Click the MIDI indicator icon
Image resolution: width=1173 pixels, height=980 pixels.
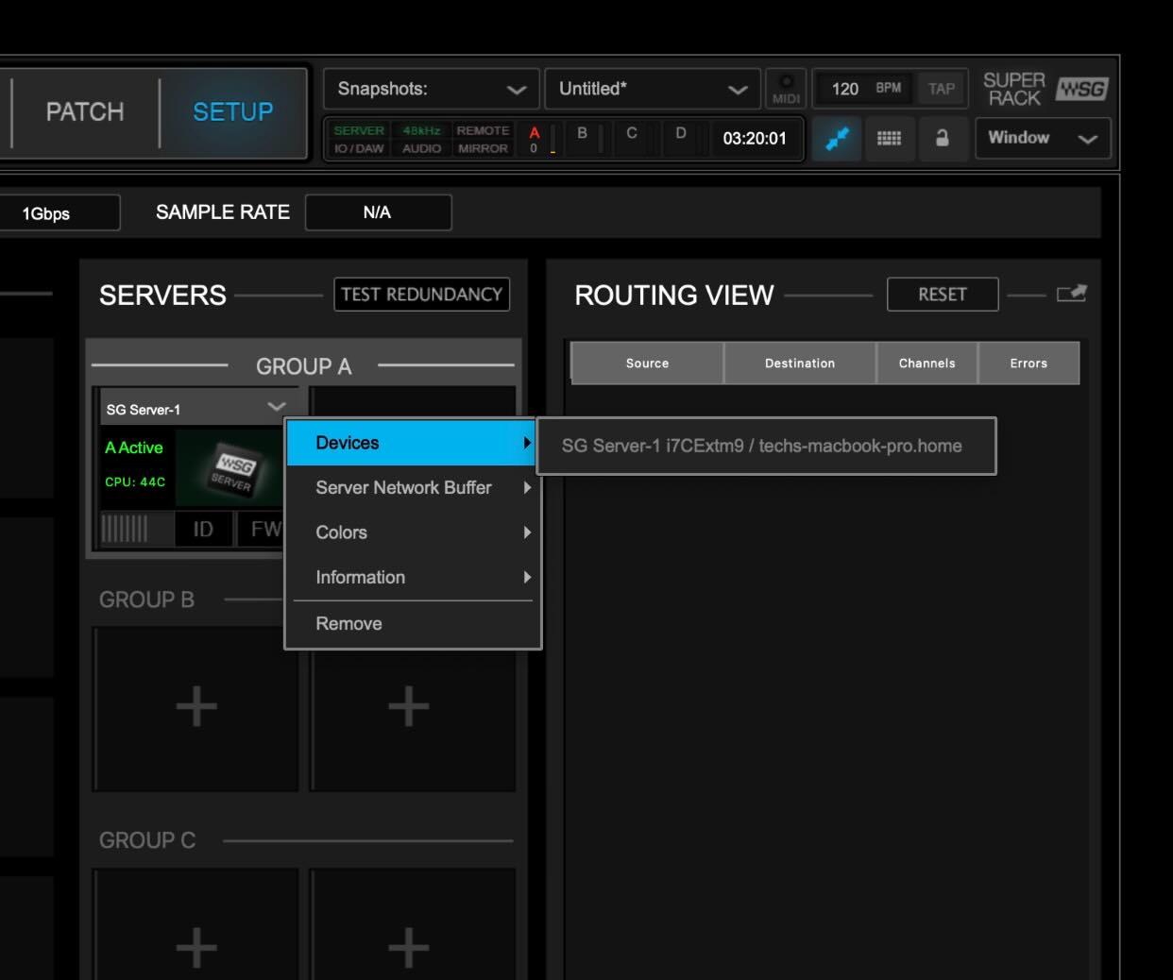(786, 89)
